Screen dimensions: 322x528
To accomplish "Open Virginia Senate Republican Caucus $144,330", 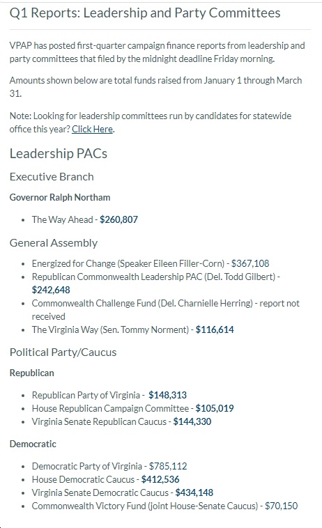I will point(192,421).
